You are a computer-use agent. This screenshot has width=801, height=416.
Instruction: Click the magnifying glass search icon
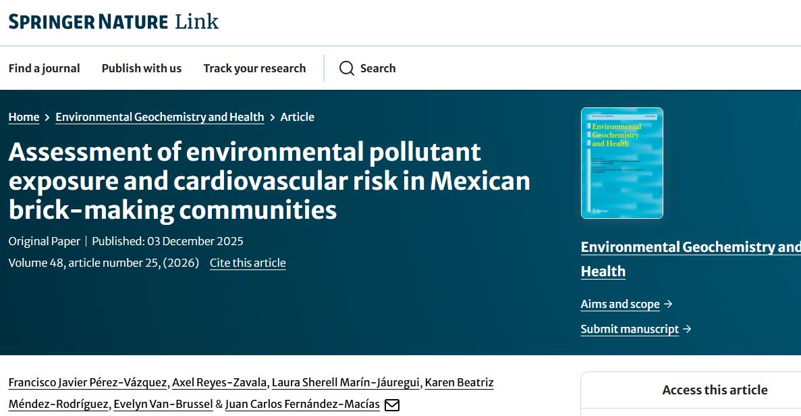pos(347,68)
